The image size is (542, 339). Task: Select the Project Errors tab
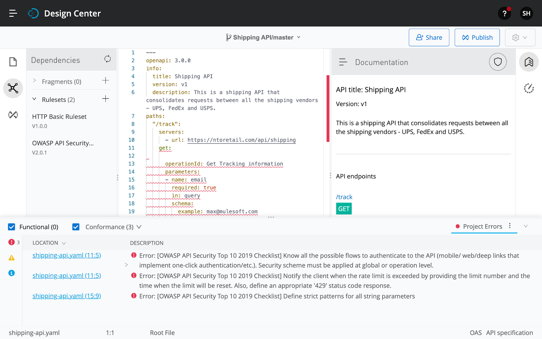pos(482,226)
